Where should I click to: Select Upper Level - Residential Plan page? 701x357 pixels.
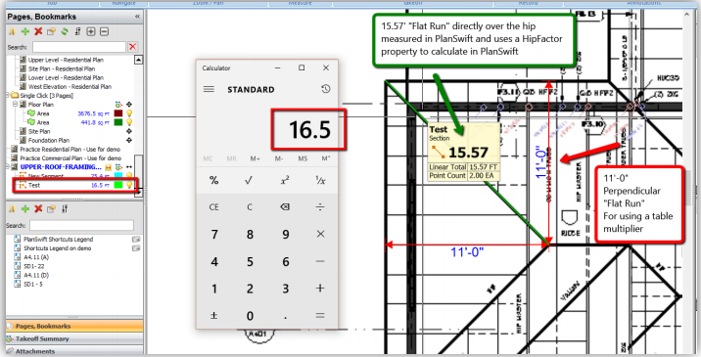(66, 60)
